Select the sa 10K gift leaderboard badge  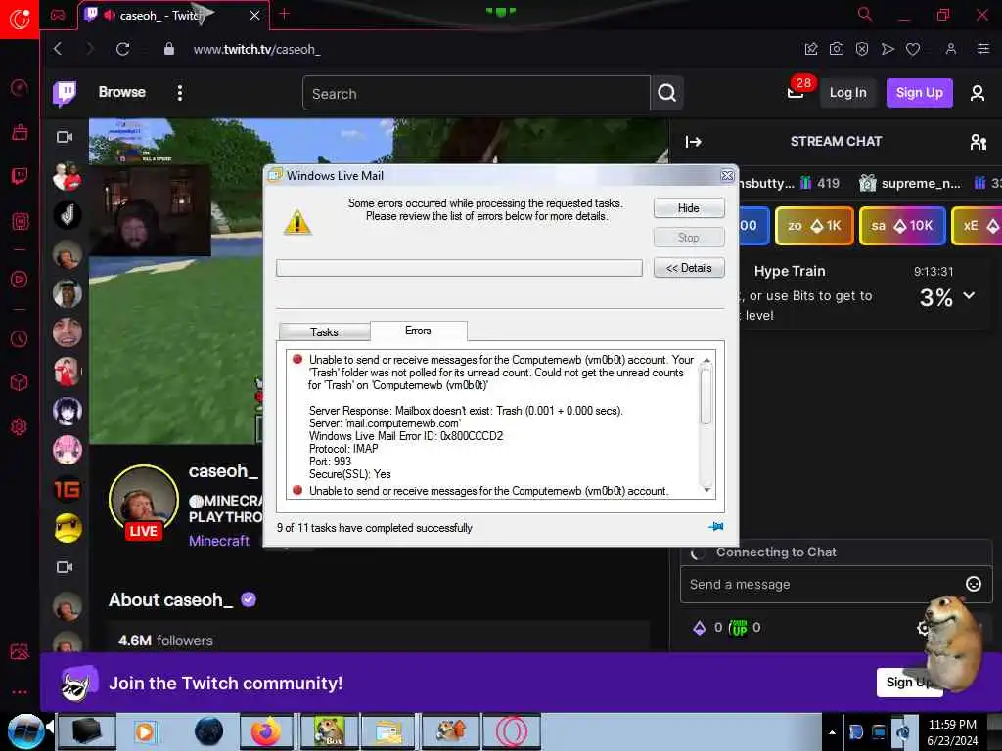point(902,226)
